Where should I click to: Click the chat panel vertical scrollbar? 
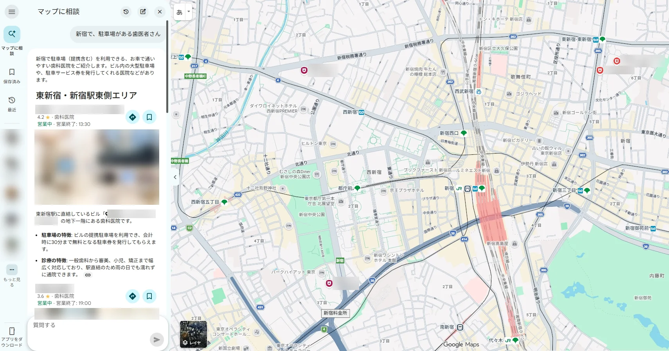tap(167, 66)
